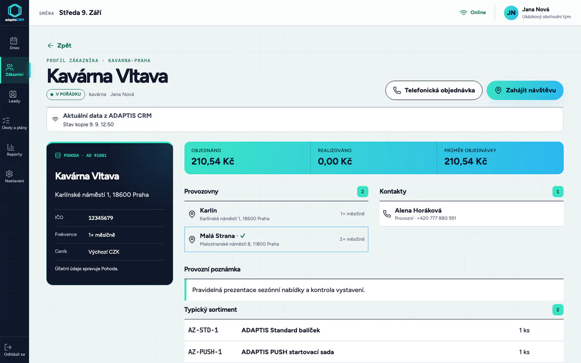This screenshot has height=363, width=581.
Task: Click the Realizováno 0,00 Kč tile
Action: pos(374,158)
